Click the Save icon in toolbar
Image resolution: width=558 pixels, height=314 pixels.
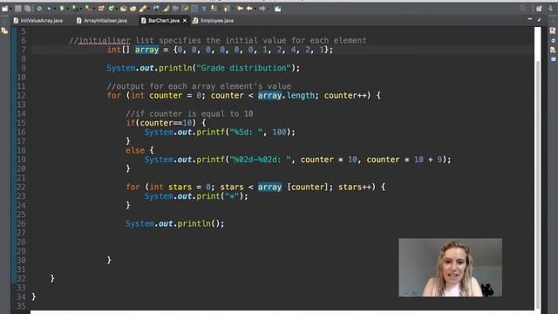click(x=17, y=9)
